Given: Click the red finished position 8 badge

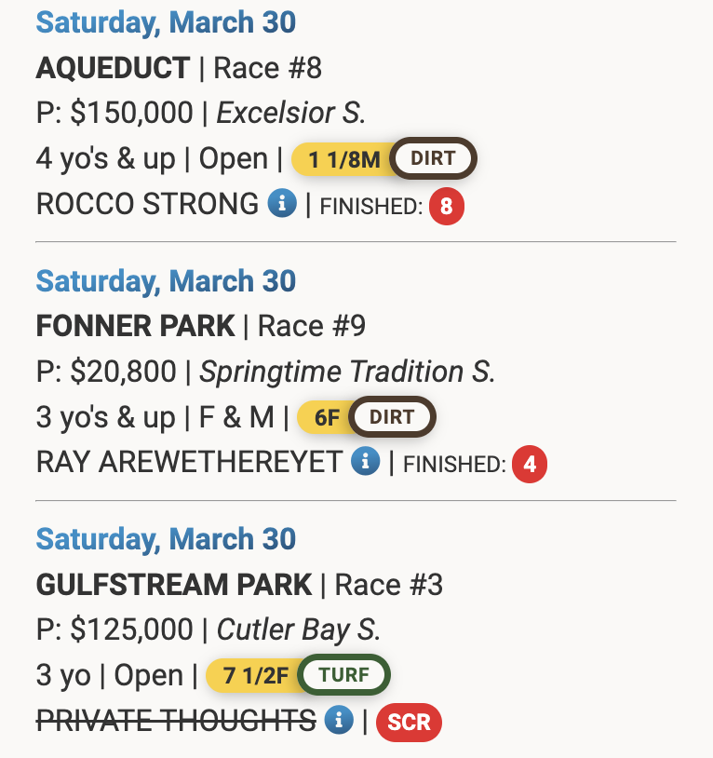Looking at the screenshot, I should 446,206.
